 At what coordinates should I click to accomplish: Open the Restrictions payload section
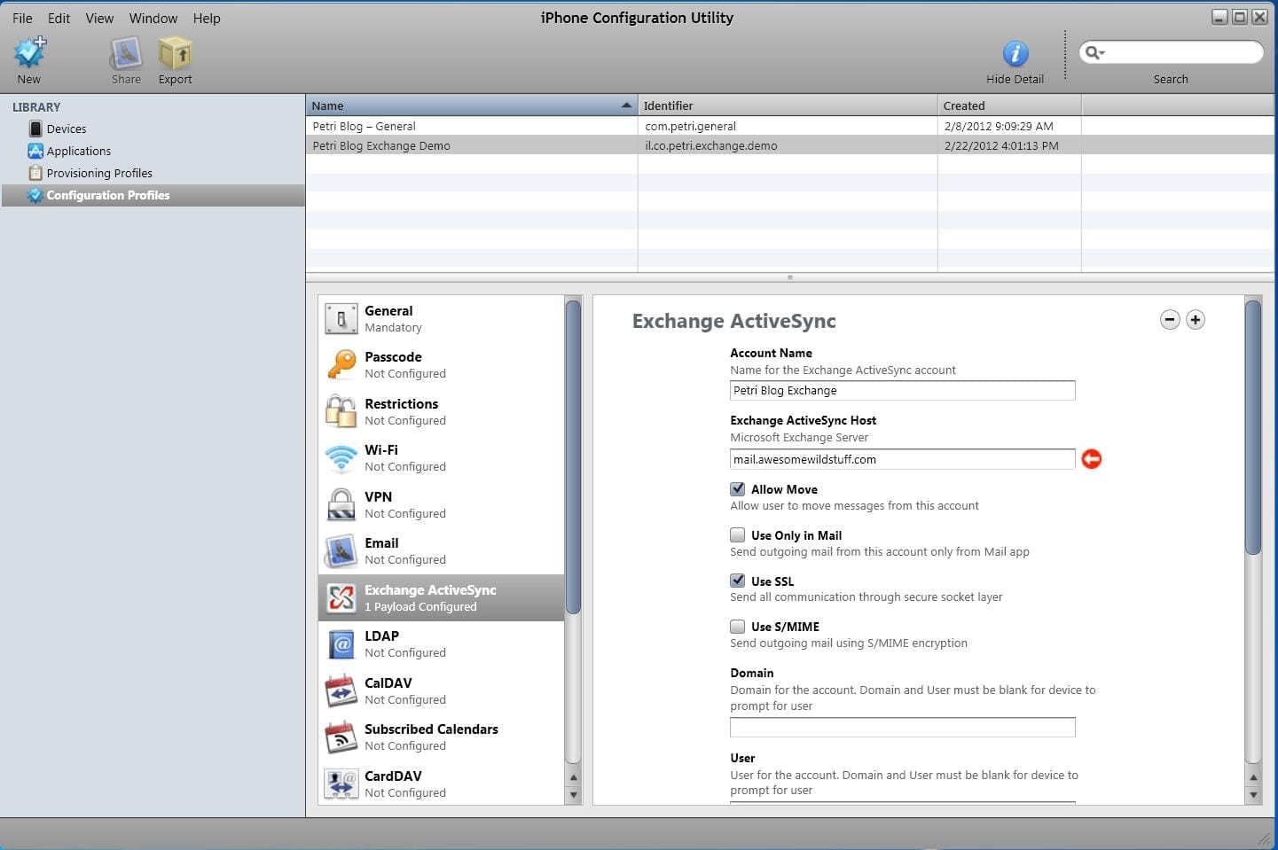(441, 411)
